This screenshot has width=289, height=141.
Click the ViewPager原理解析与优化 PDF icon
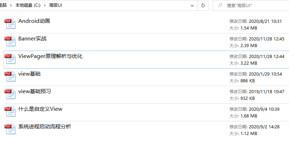coord(10,58)
